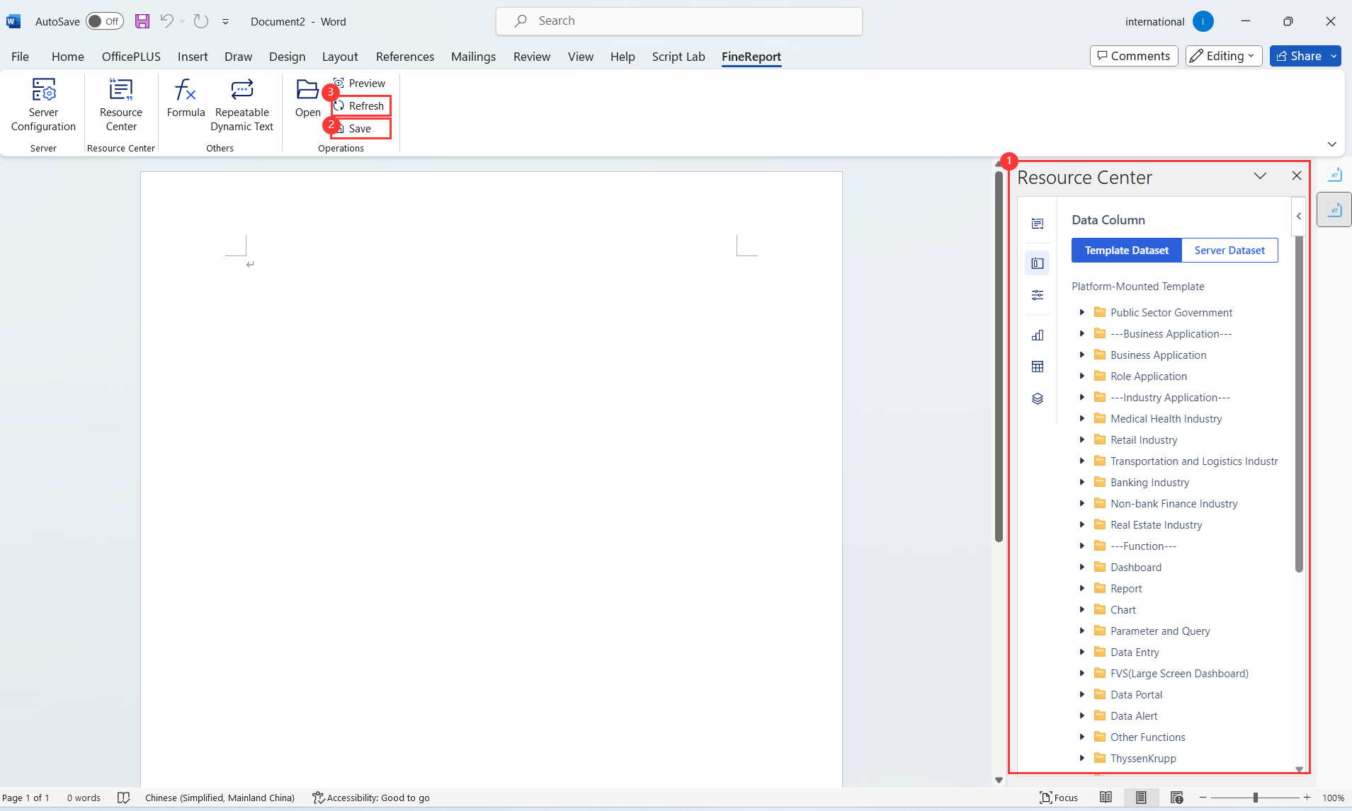Open the top dynamic text icon in the sidebar
The width and height of the screenshot is (1352, 811).
tap(1038, 224)
